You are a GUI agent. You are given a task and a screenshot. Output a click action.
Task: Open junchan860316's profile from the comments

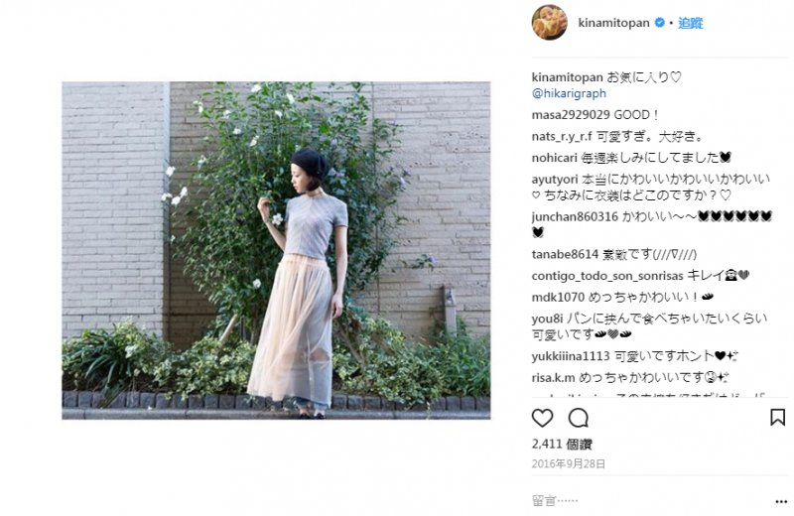click(575, 216)
